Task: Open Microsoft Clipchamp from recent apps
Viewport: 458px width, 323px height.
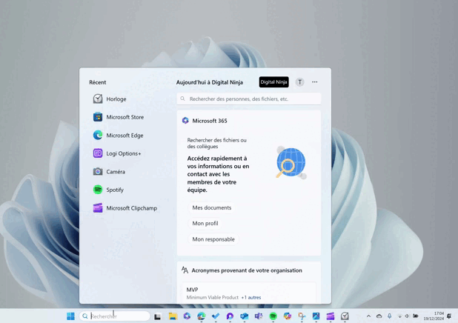Action: tap(131, 208)
